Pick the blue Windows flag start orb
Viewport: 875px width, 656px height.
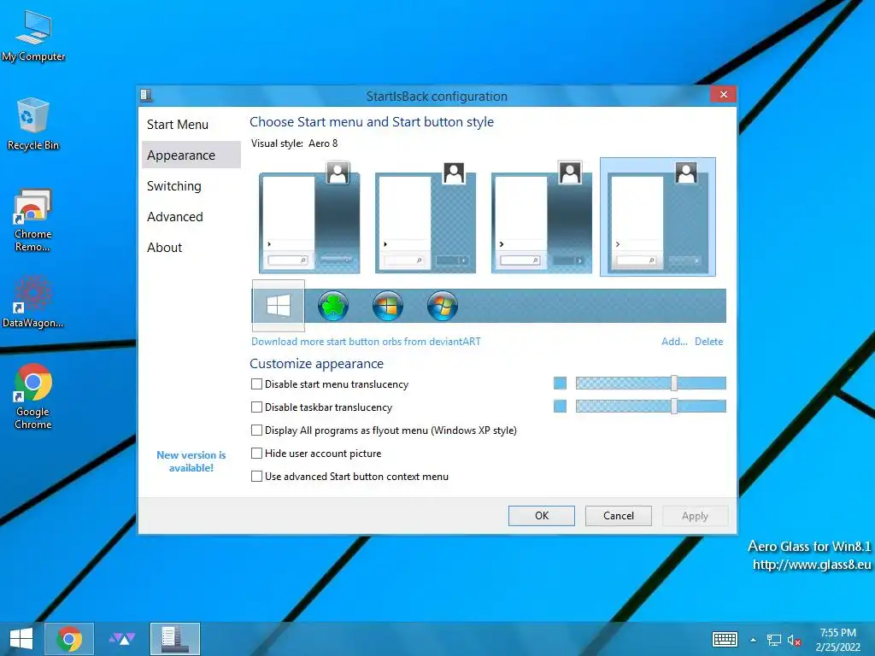(x=388, y=306)
